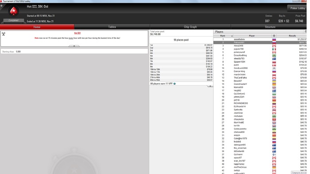
Task: Click South Korea flag beside GoodLuck2968
Action: pos(274,68)
